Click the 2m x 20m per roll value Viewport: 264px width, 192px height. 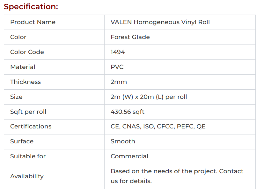click(149, 97)
